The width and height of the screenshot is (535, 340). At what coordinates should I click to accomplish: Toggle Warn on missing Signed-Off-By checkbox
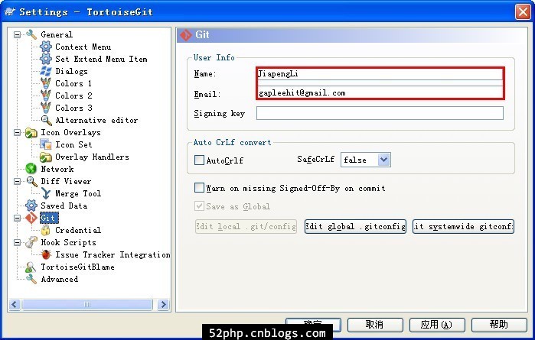click(x=199, y=188)
